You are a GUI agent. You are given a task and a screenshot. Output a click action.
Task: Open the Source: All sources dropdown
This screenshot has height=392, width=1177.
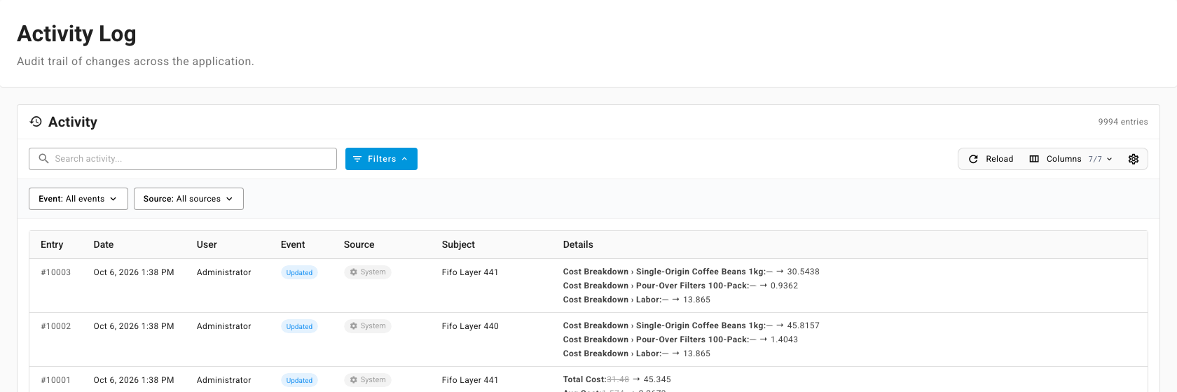188,199
